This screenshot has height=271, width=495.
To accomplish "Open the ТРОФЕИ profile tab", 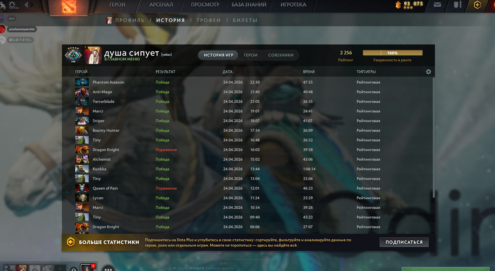I will pos(209,20).
